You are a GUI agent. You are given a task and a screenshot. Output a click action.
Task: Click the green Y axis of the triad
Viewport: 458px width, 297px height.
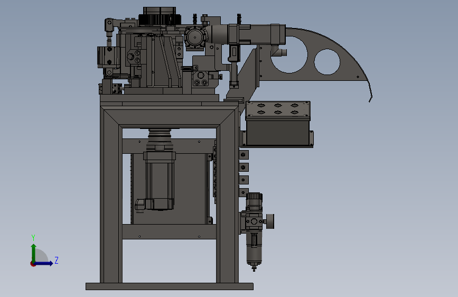coord(34,253)
